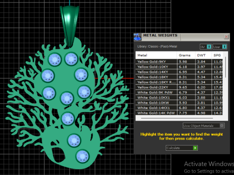Image resolution: width=234 pixels, height=175 pixels.
Task: Select the bottom-most blue gemstone on the pendant
Action: (82, 157)
